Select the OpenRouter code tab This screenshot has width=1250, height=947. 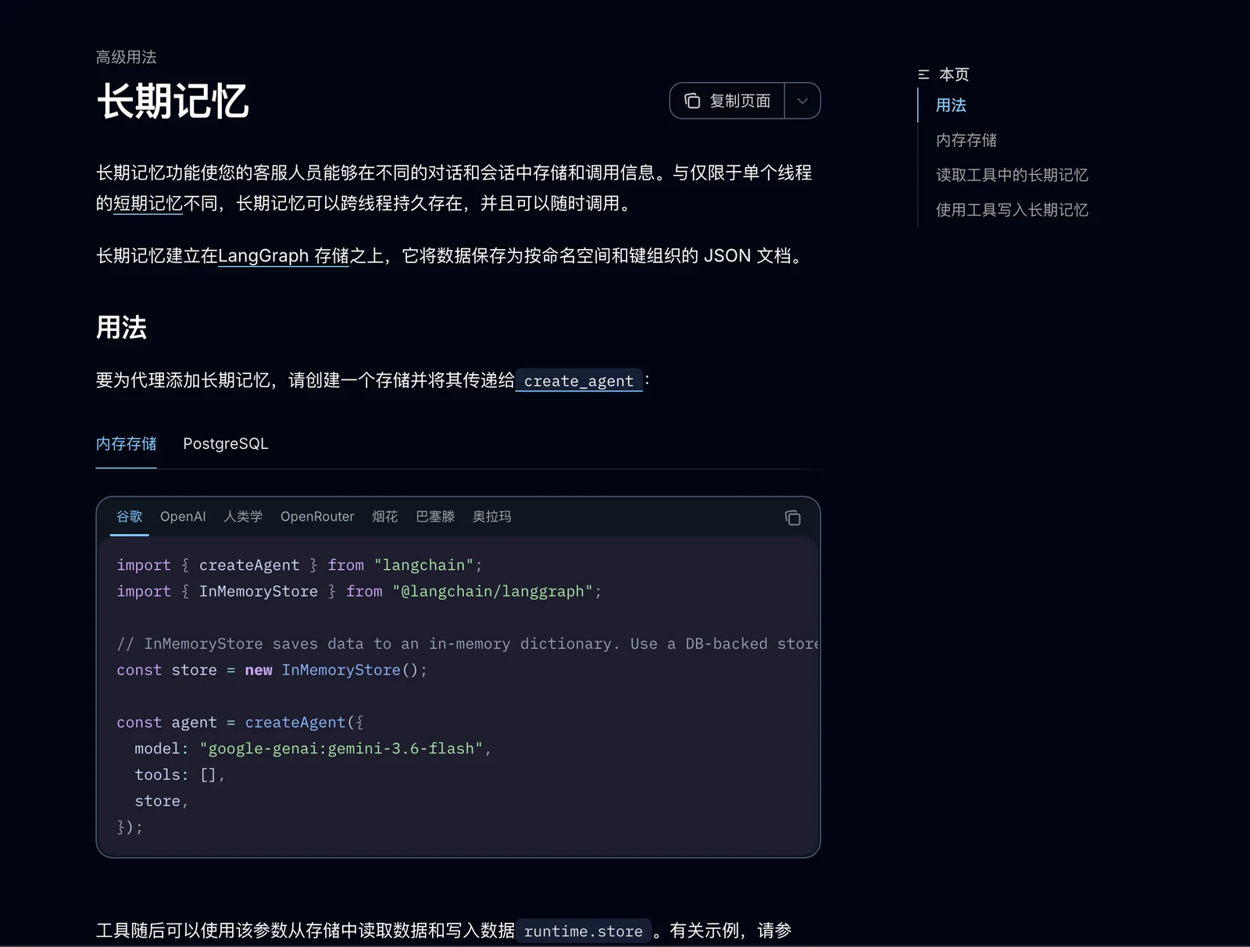[317, 517]
